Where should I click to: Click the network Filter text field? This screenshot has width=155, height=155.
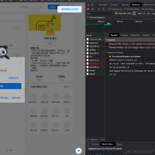click(x=100, y=13)
